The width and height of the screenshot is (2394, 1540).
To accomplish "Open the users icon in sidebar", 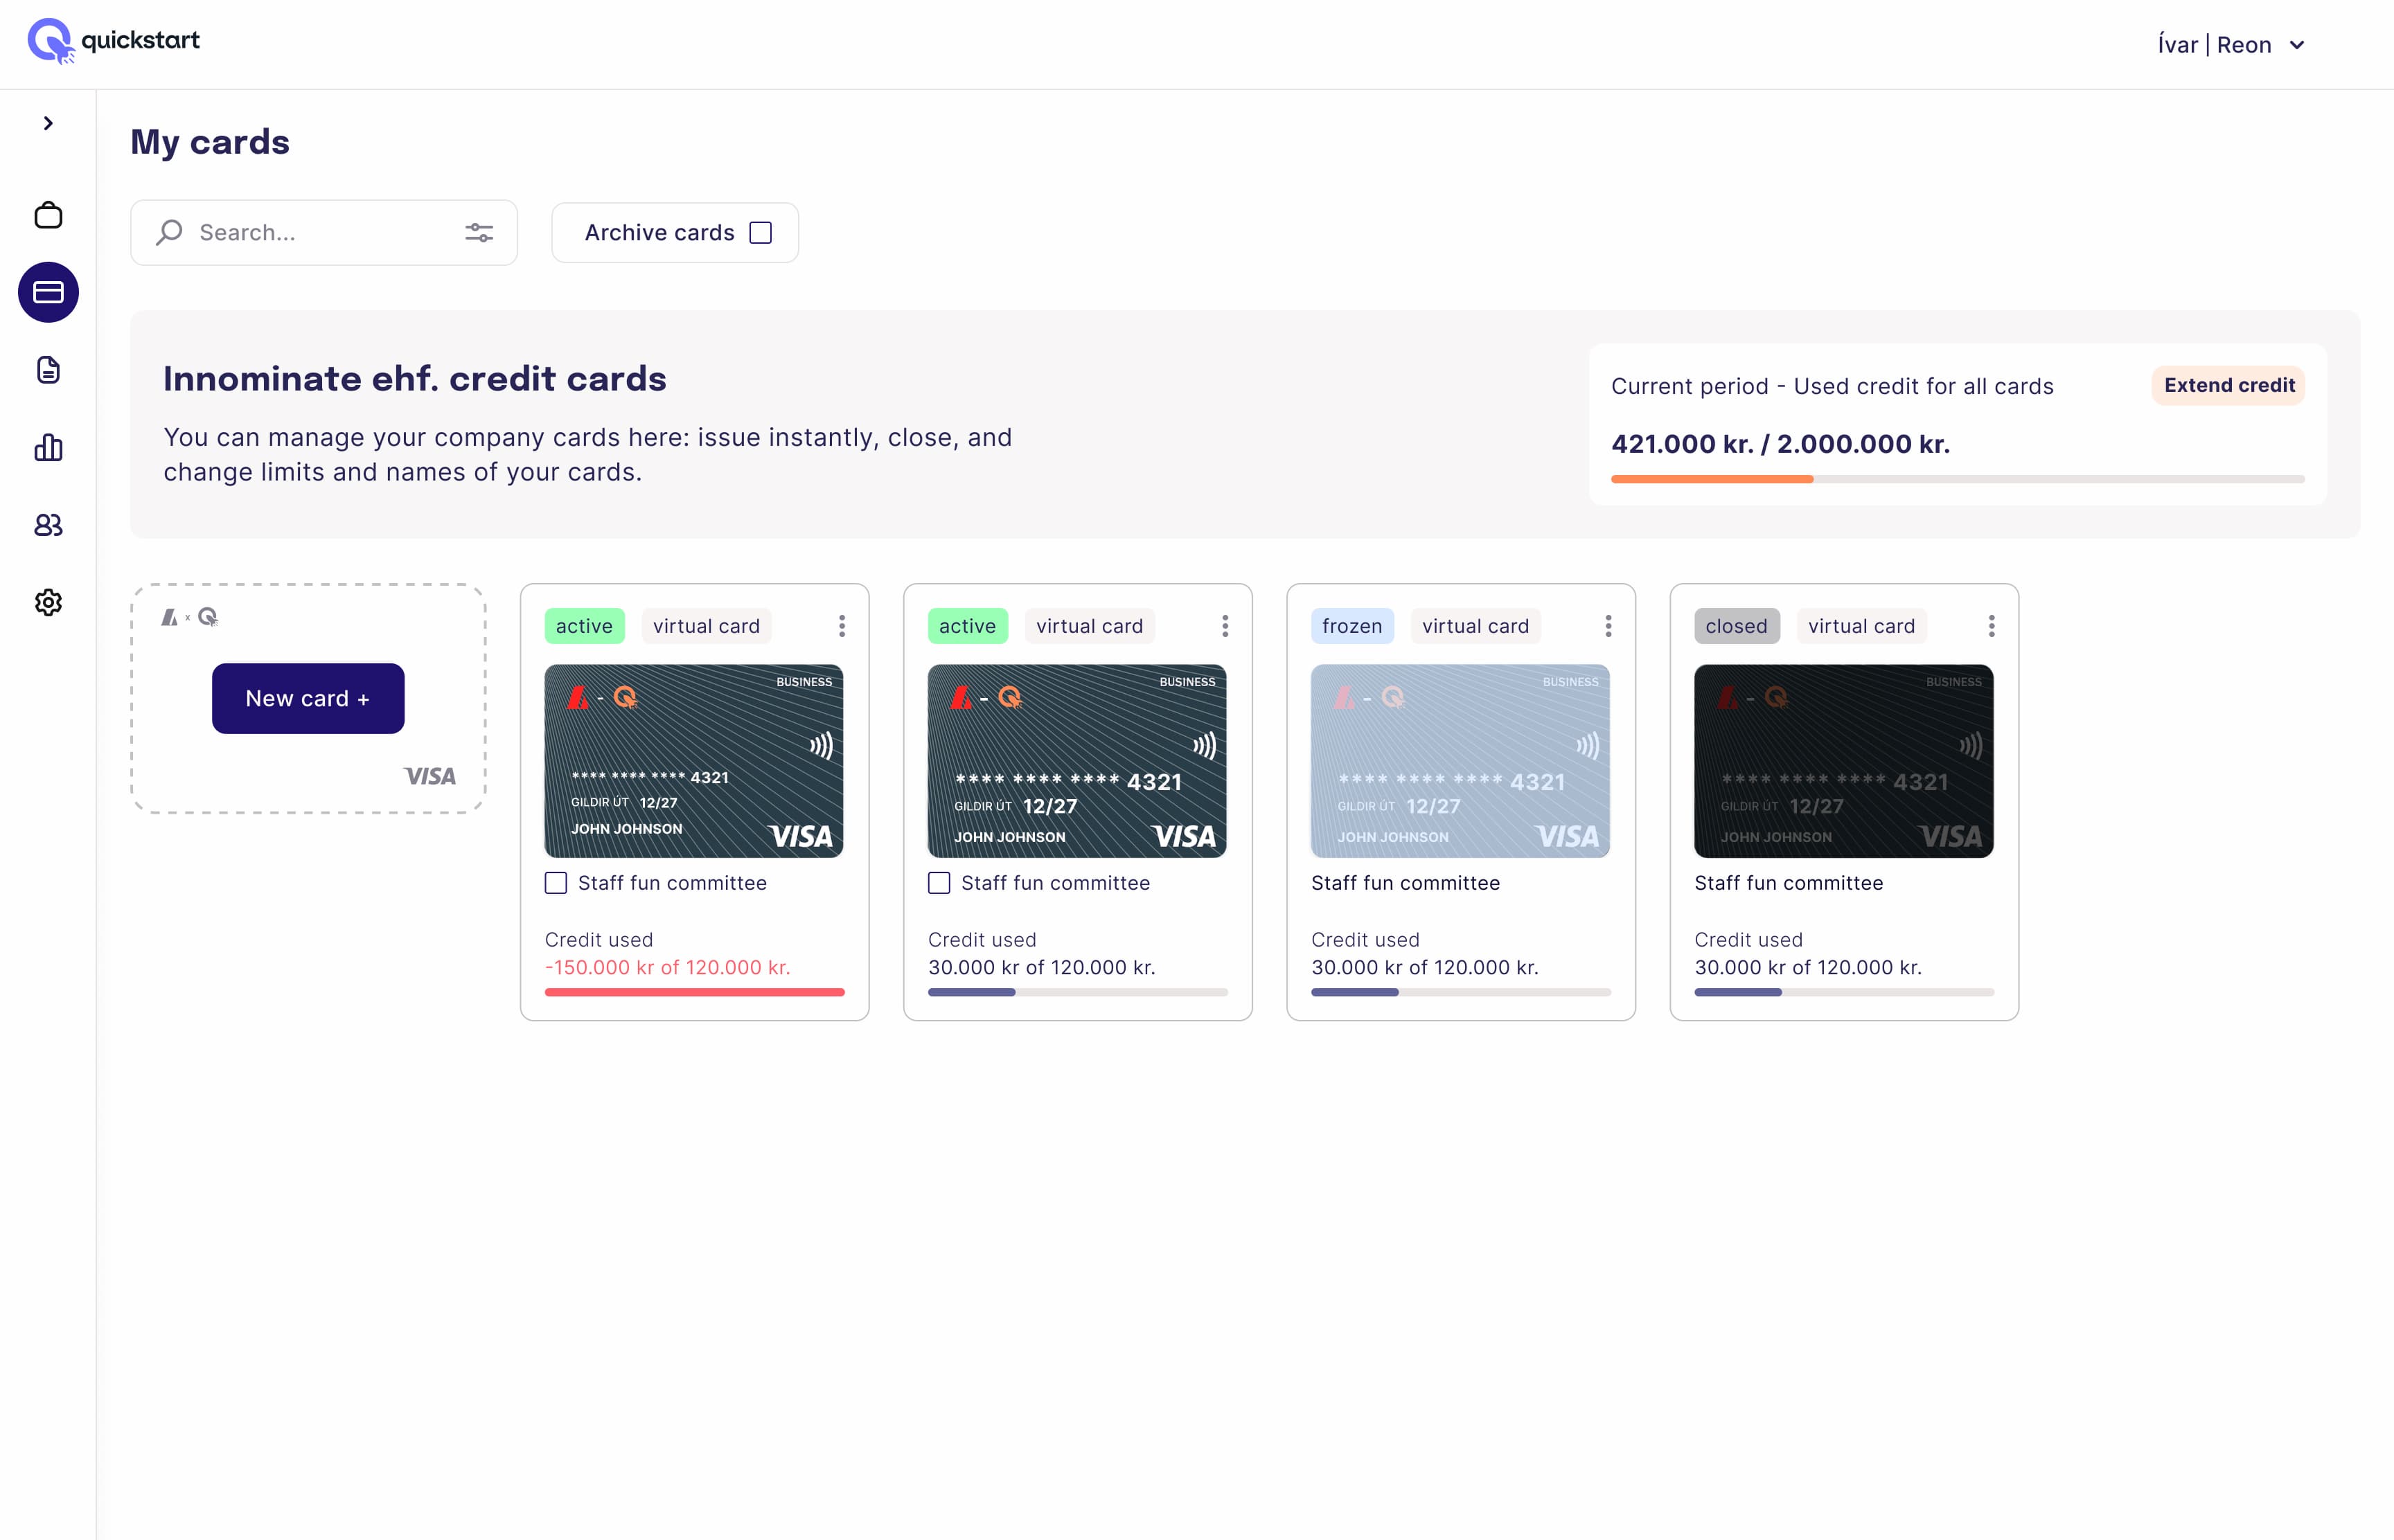I will click(x=48, y=525).
